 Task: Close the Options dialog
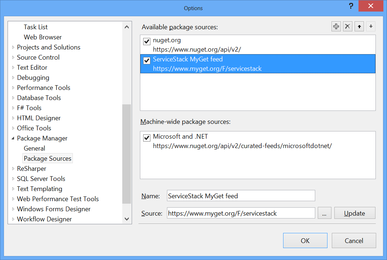pyautogui.click(x=370, y=6)
